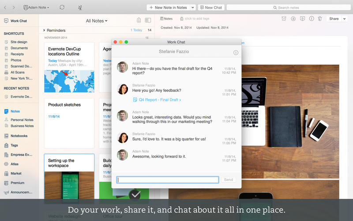Viewport: 353px width, 221px height.
Task: Focus the chat message input field
Action: tap(168, 180)
